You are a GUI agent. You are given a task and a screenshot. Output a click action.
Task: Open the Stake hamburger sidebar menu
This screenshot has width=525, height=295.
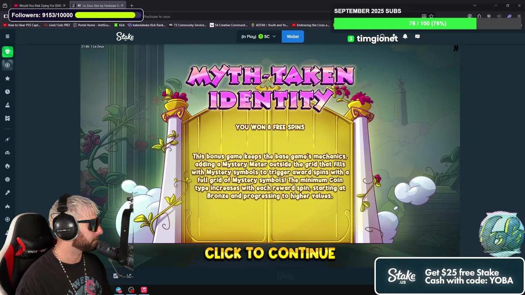point(7,36)
